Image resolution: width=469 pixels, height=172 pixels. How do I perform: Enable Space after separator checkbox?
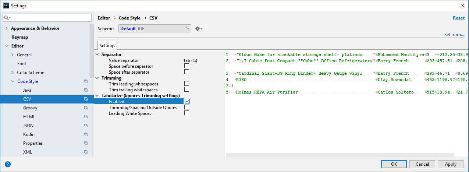187,72
